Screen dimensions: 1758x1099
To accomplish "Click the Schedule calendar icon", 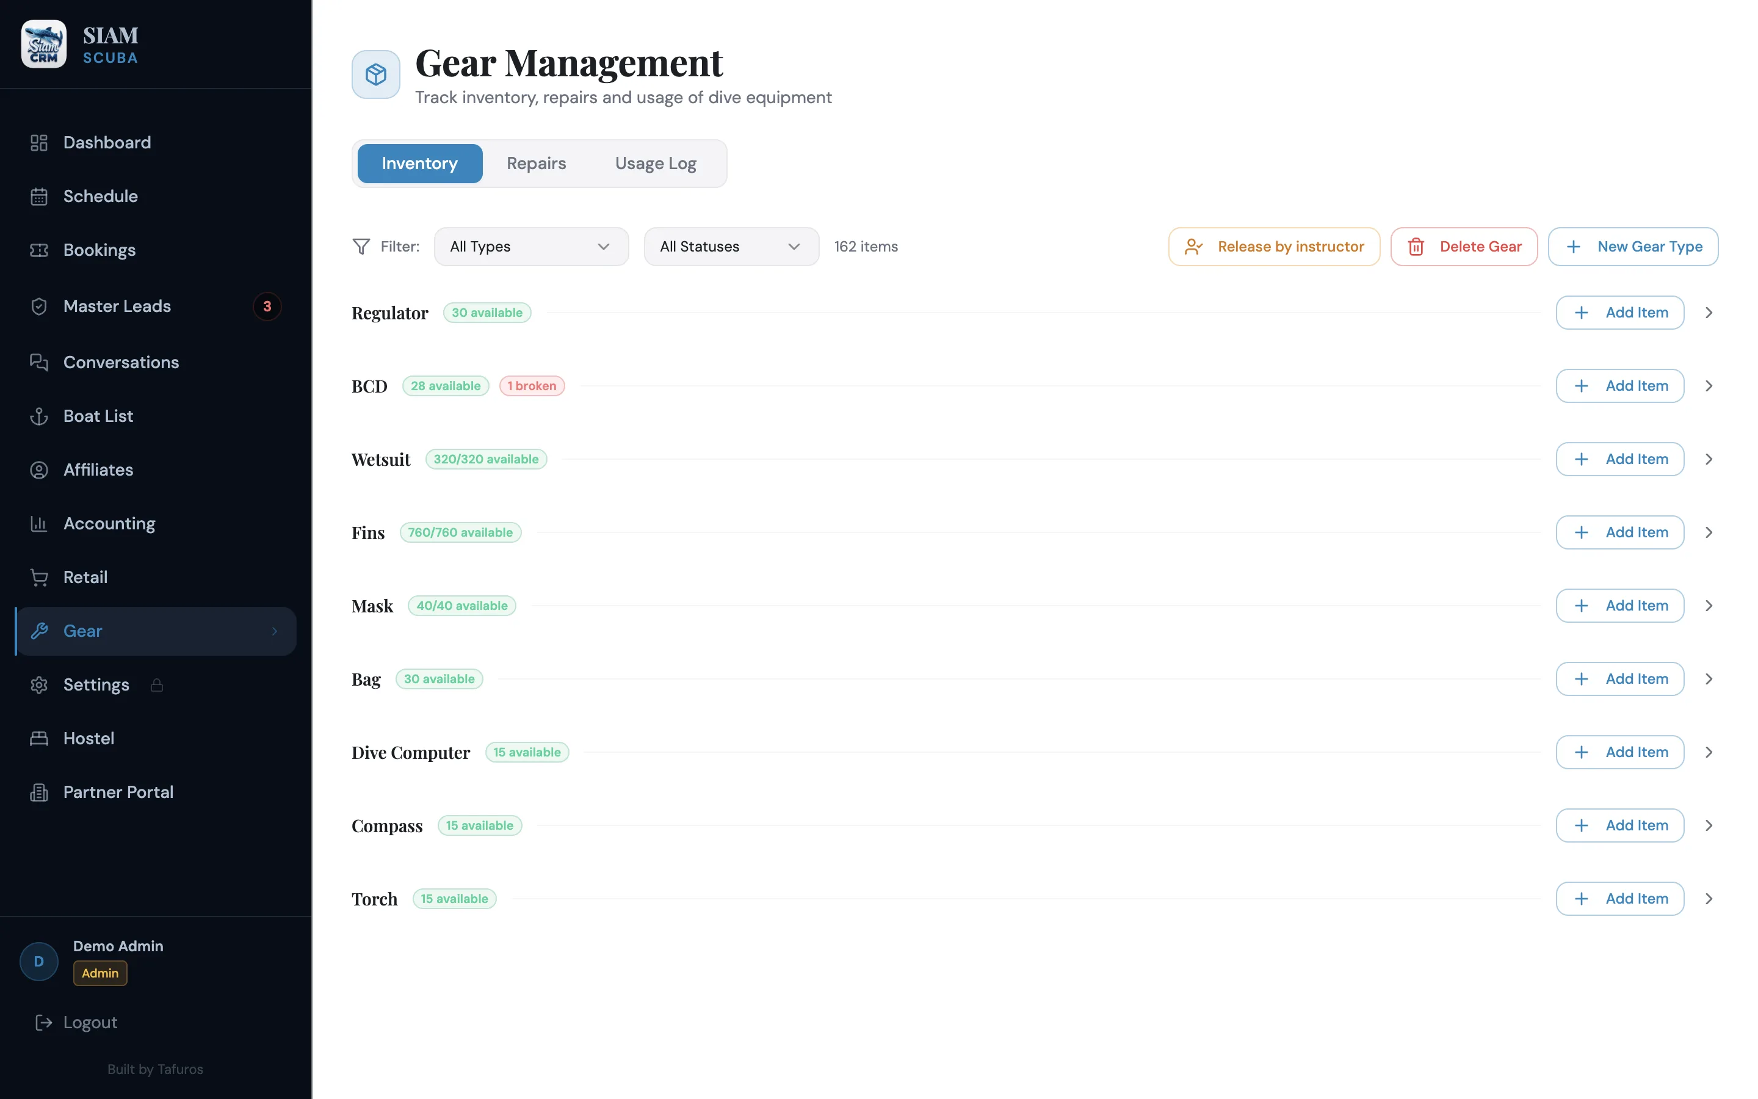I will [x=39, y=196].
